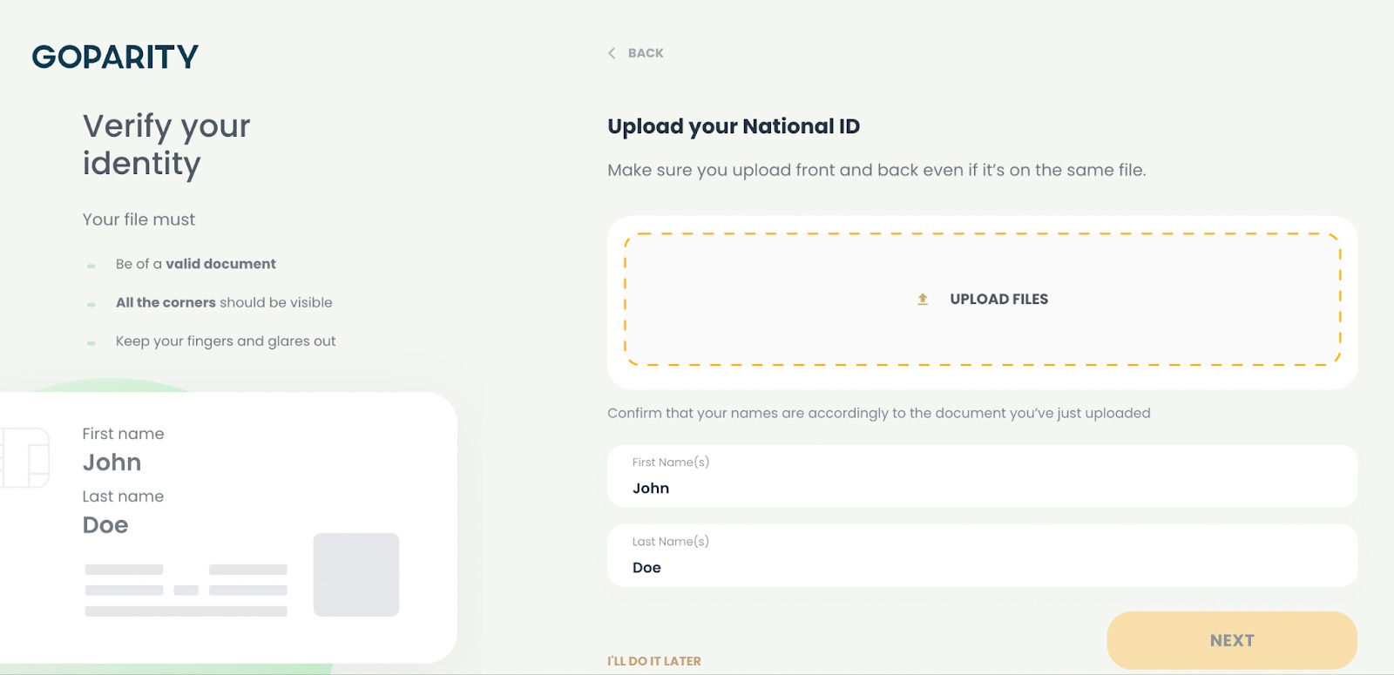Go back using the BACK link text

tap(646, 53)
